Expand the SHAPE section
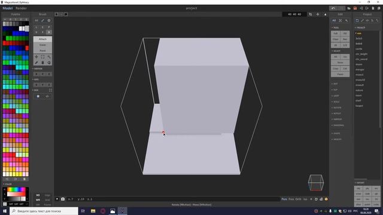 (x=336, y=133)
